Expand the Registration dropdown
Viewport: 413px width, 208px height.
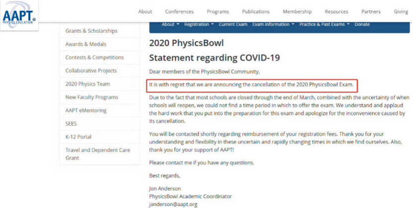[199, 24]
